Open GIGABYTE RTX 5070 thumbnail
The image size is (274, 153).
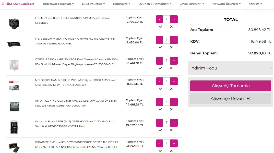click(x=14, y=148)
